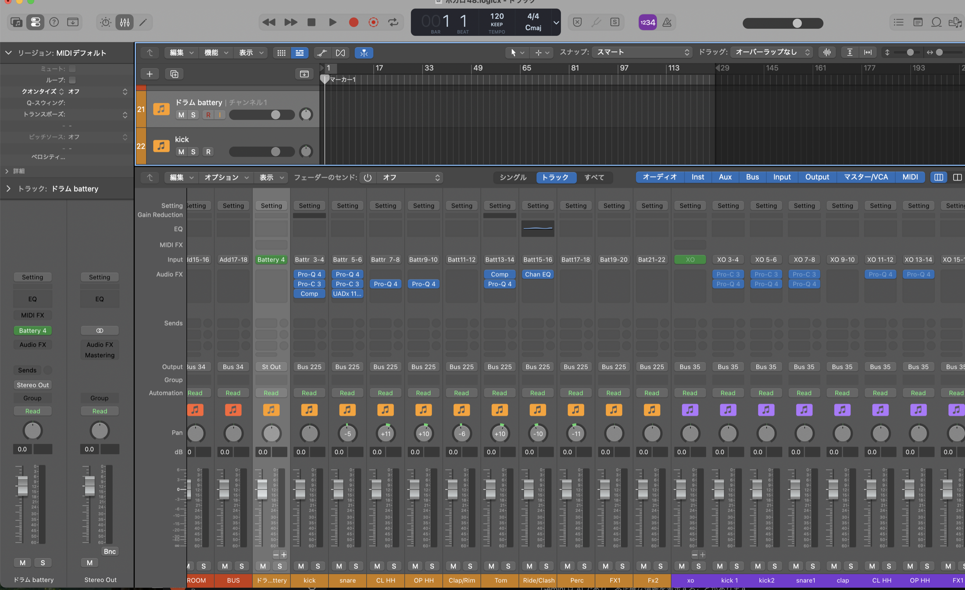Image resolution: width=965 pixels, height=590 pixels.
Task: Open the List Editors icon
Action: point(898,22)
